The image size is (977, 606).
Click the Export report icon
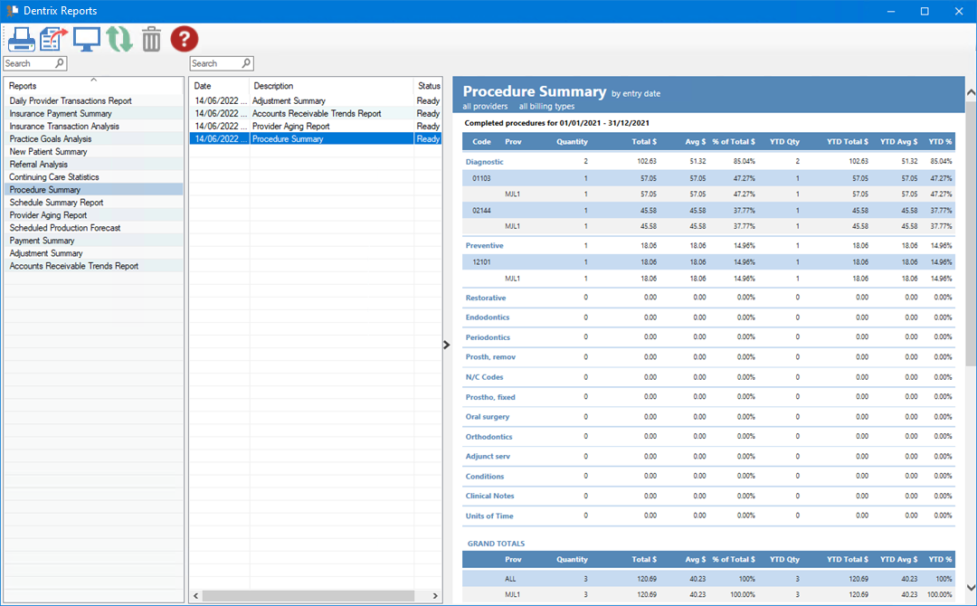(x=54, y=39)
